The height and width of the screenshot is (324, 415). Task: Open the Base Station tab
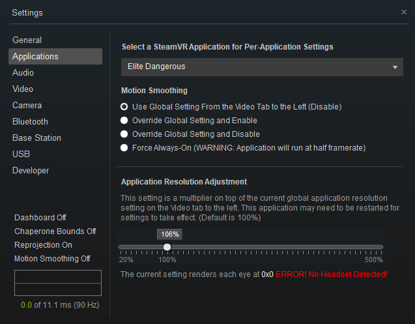tap(36, 138)
